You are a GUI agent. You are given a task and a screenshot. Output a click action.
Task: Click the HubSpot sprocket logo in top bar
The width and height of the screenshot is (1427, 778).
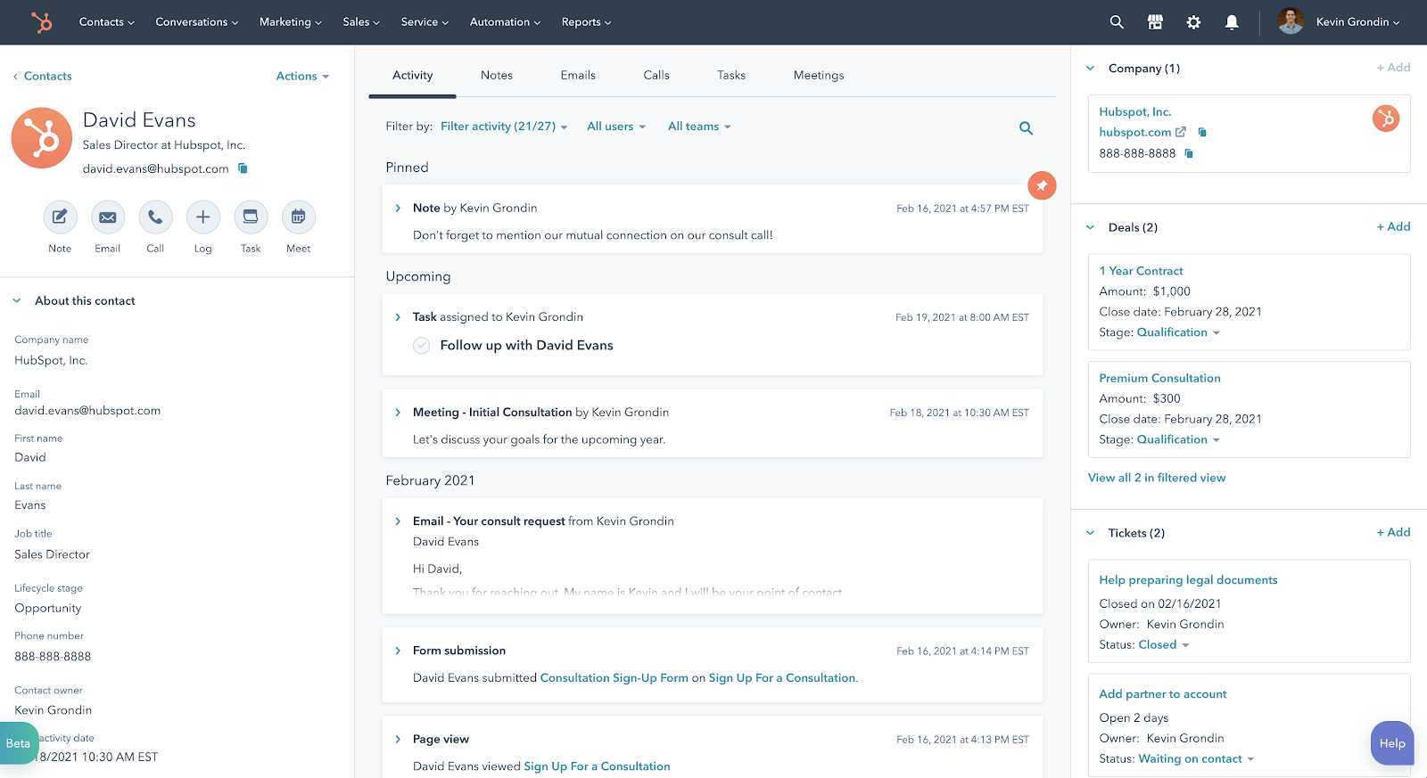coord(41,22)
